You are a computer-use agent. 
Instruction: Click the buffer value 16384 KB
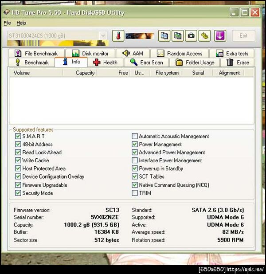[106, 232]
